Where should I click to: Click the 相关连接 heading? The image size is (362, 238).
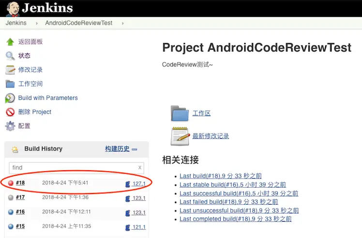click(181, 160)
